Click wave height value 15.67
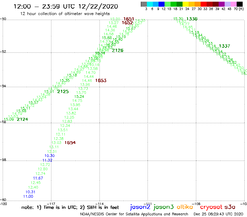Screen dimensions: 247x217 point(131,28)
